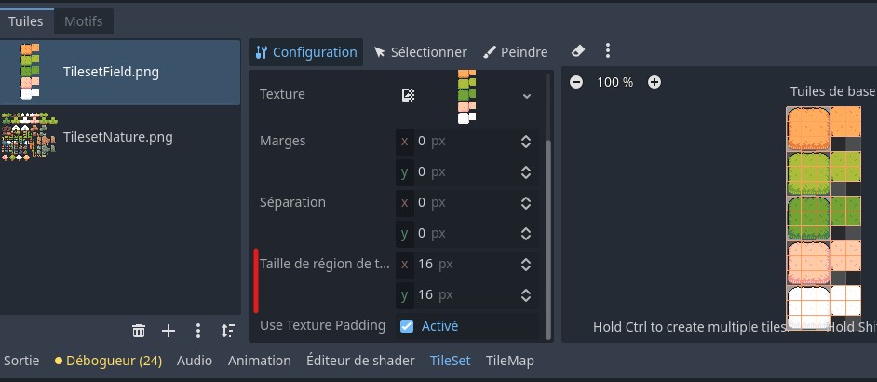Disable the Use Texture Padding checkbox
The width and height of the screenshot is (877, 382).
pos(407,325)
